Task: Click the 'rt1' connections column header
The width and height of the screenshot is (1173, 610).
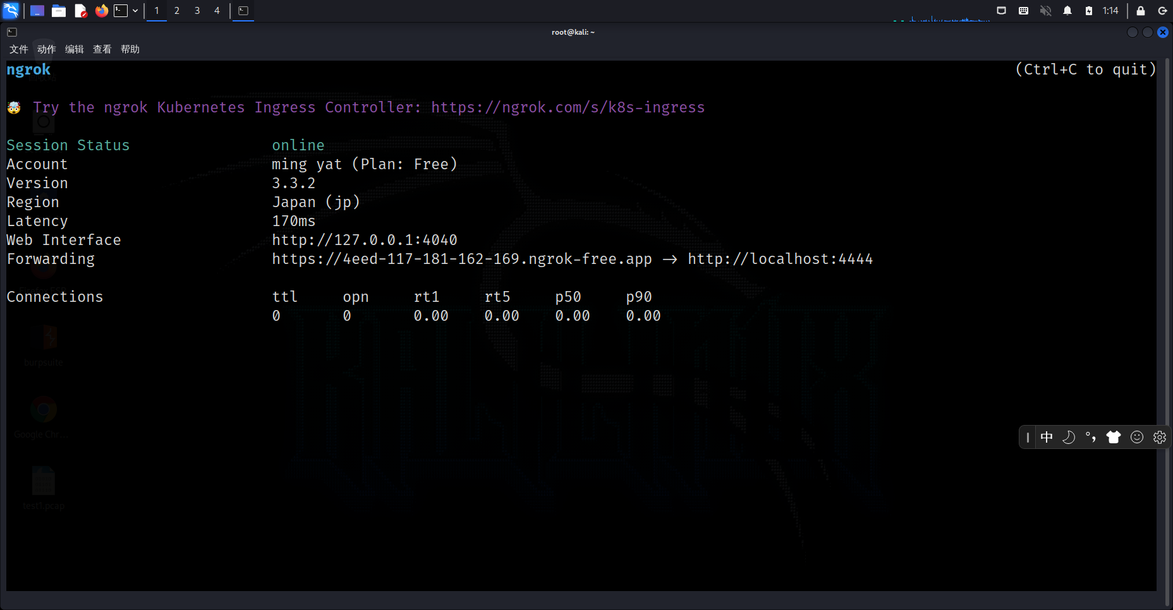Action: click(427, 297)
